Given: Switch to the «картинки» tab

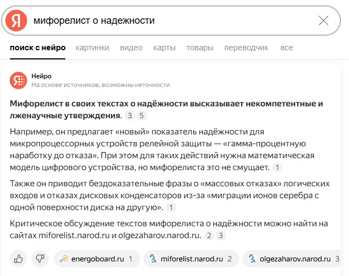Looking at the screenshot, I should coord(93,48).
